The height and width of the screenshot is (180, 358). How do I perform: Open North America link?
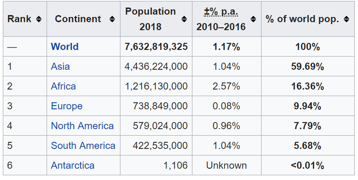[82, 126]
